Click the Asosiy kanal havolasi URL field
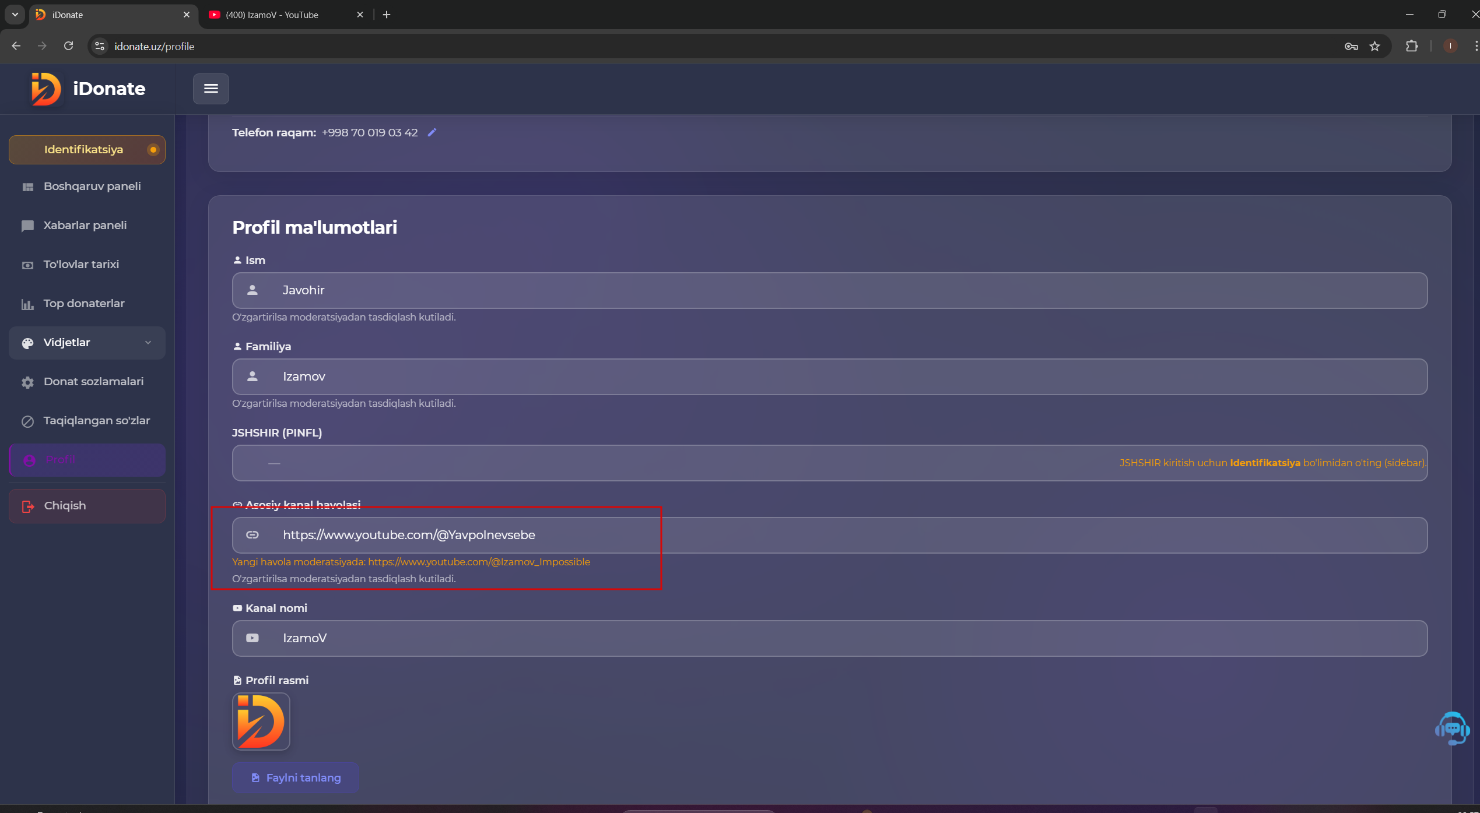 [829, 535]
